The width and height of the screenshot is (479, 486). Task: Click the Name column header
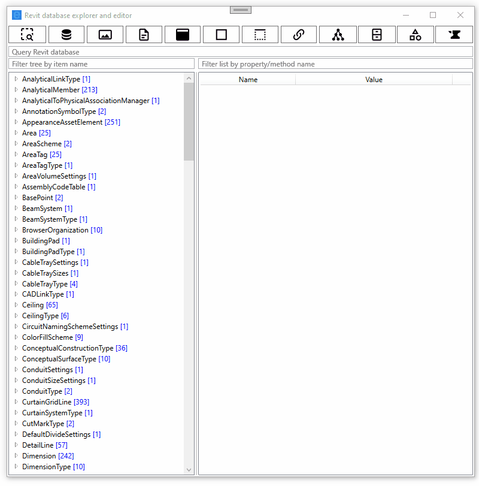248,79
